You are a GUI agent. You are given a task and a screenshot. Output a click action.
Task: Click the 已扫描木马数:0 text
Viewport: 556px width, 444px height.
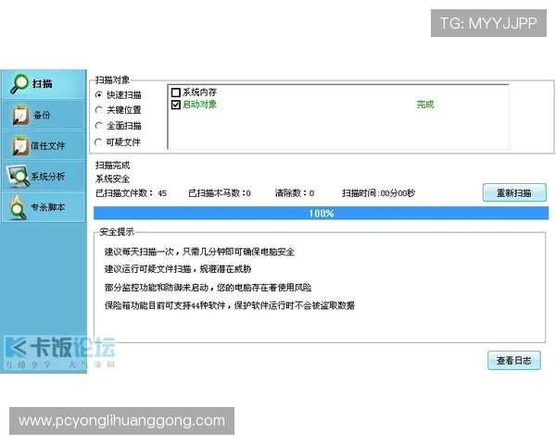(220, 193)
